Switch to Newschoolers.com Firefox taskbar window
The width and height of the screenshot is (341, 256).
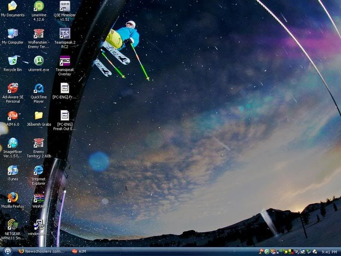click(42, 251)
